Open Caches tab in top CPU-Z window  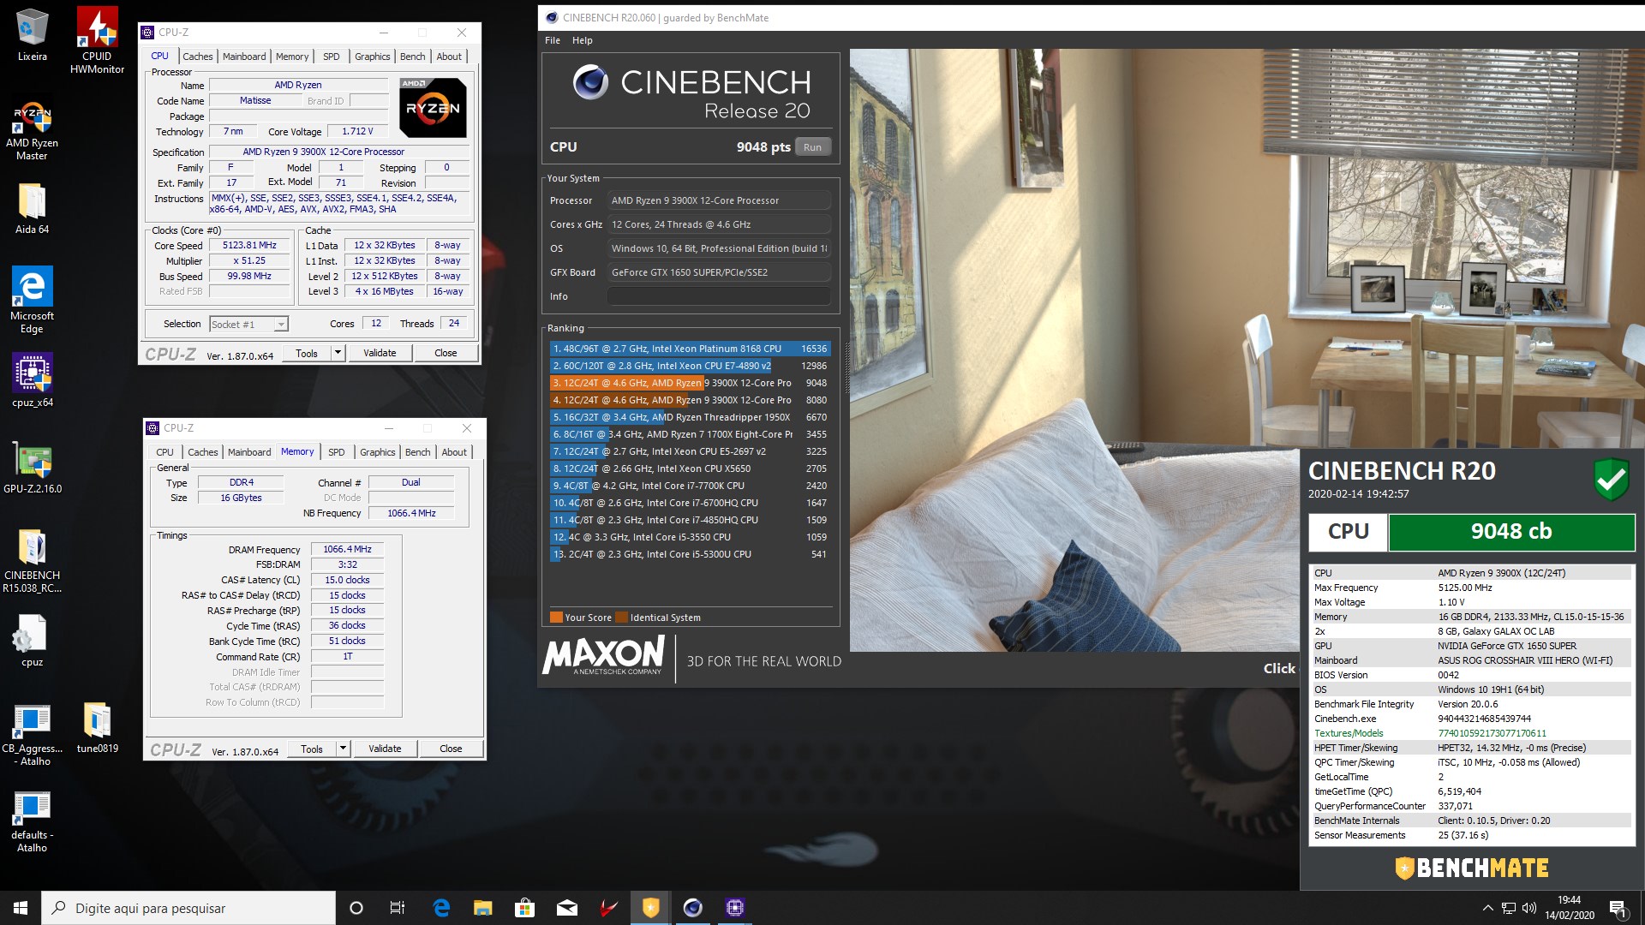click(x=197, y=57)
